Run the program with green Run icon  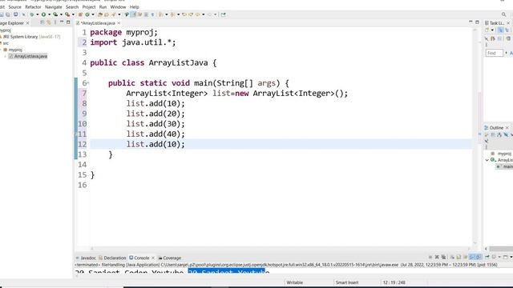click(43, 14)
